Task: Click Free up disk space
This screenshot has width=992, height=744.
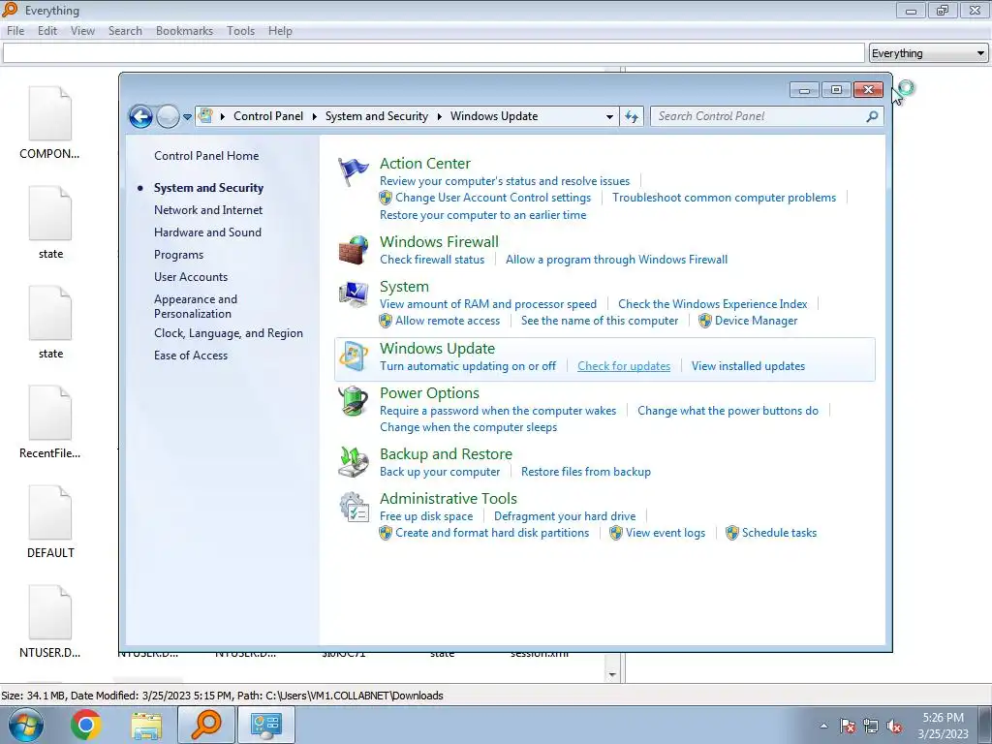Action: (x=426, y=516)
